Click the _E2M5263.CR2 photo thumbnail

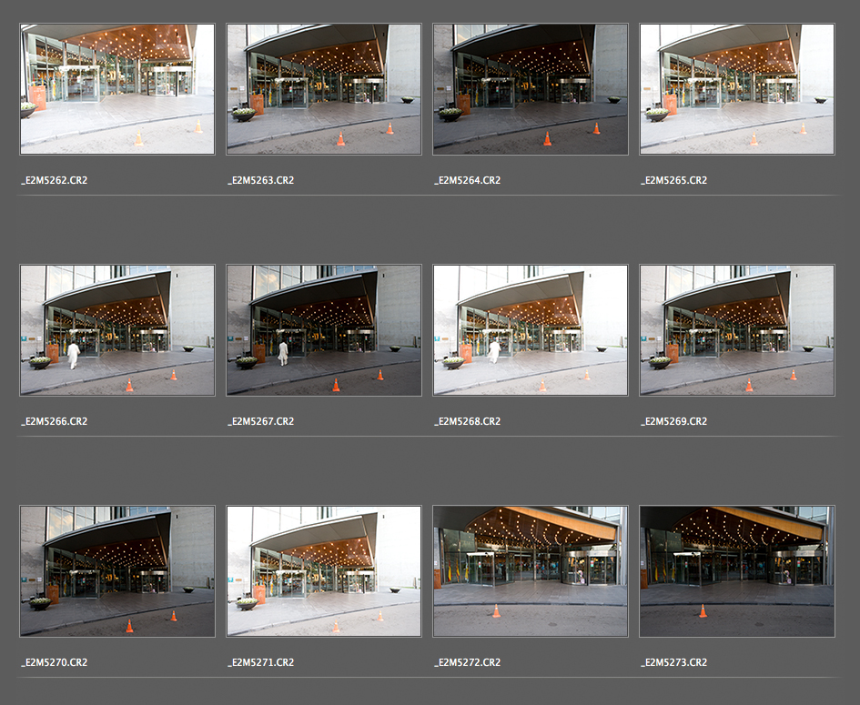[324, 89]
